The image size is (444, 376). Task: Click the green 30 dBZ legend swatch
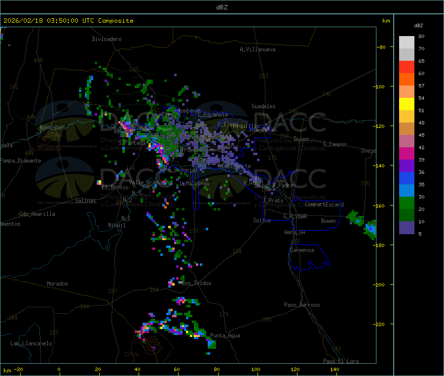point(407,203)
